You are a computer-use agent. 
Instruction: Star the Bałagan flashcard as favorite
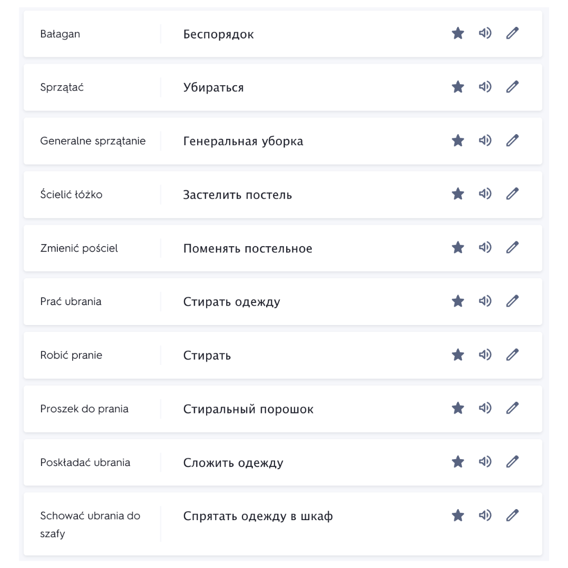[x=458, y=33]
